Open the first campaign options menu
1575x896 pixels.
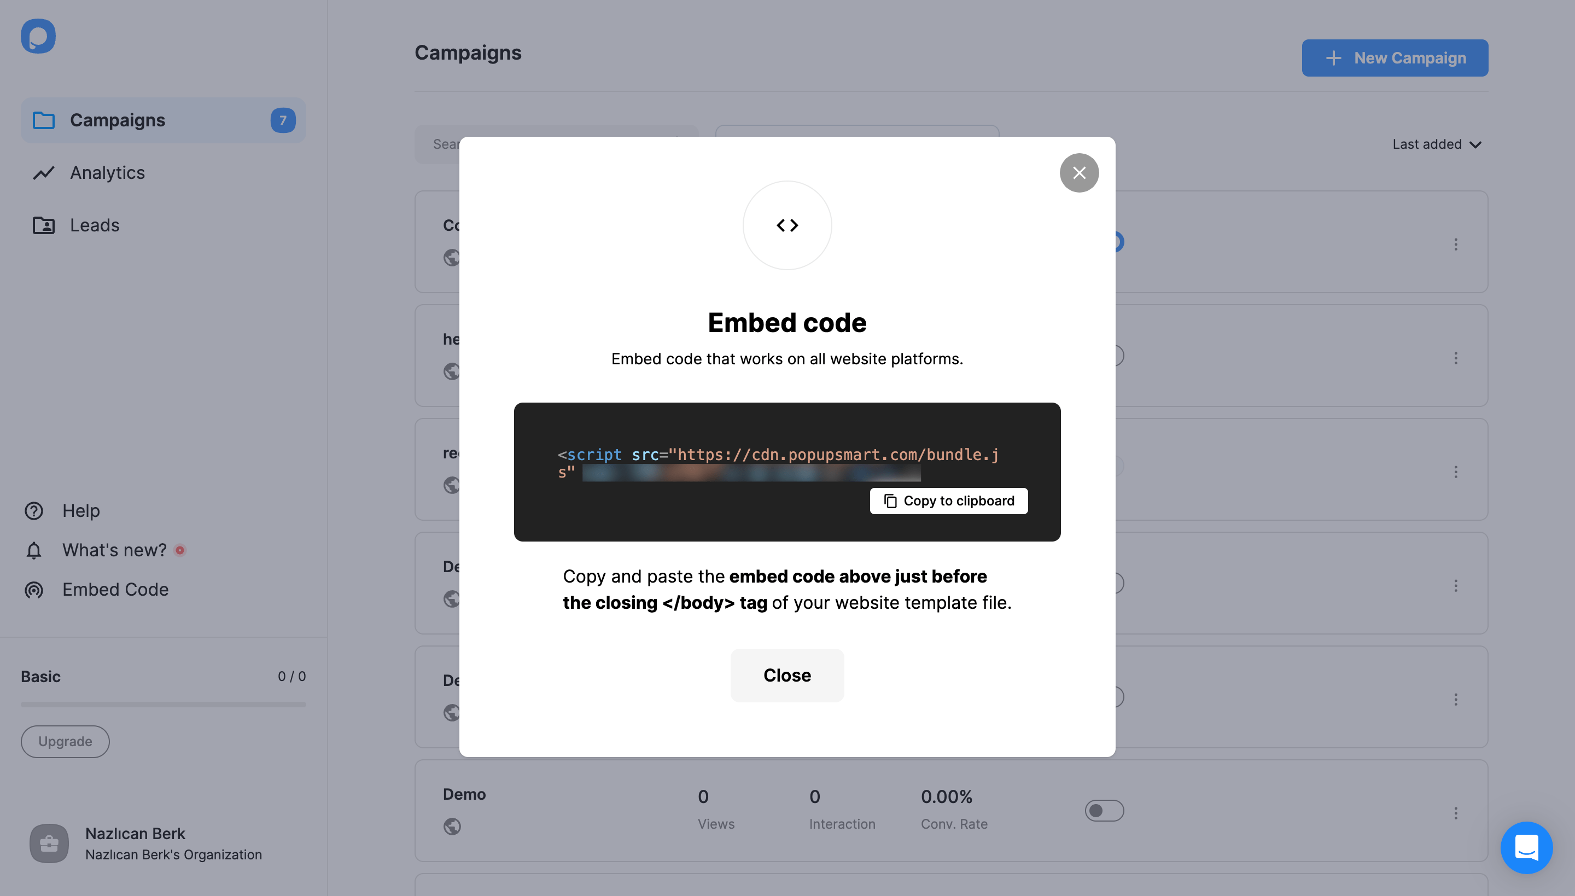click(1456, 242)
